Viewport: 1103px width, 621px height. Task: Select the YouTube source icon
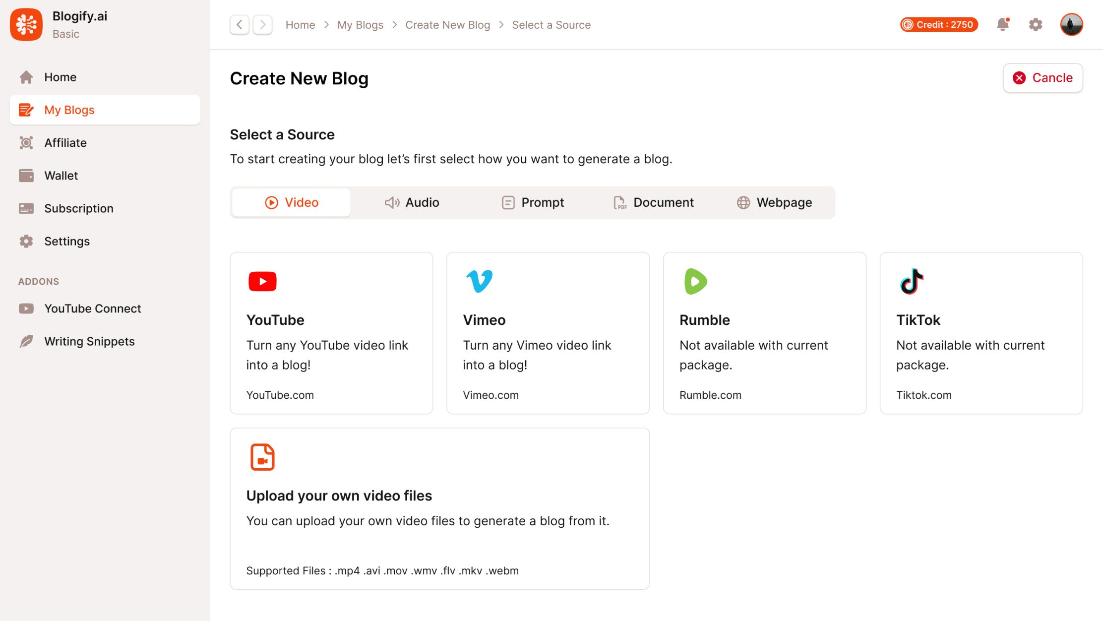coord(262,281)
